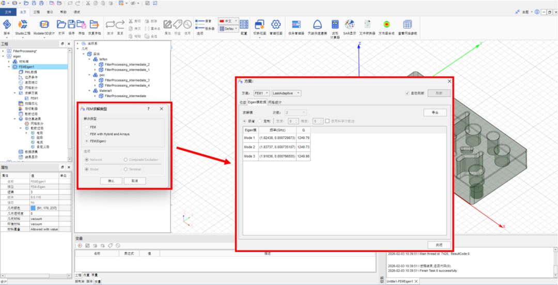This screenshot has height=285, width=558.
Task: Switch to the 调试 ribbon tab
Action: point(76,12)
